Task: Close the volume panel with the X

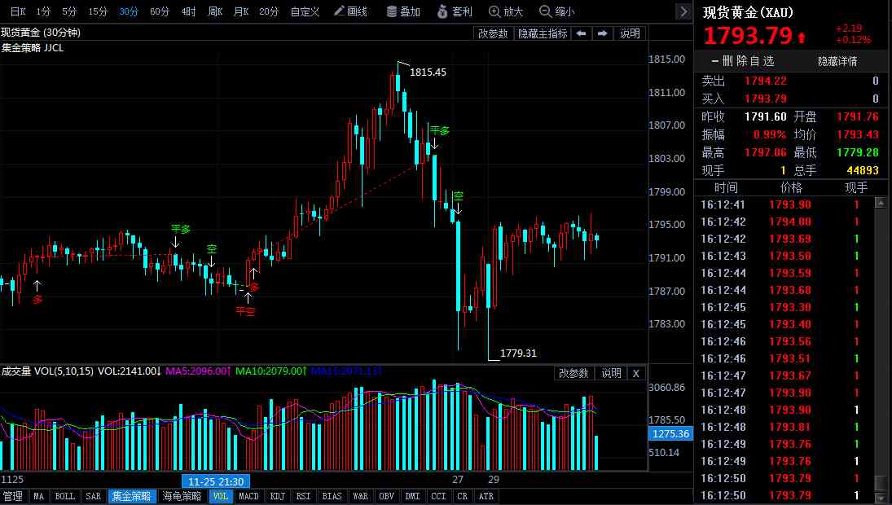Action: [x=635, y=373]
